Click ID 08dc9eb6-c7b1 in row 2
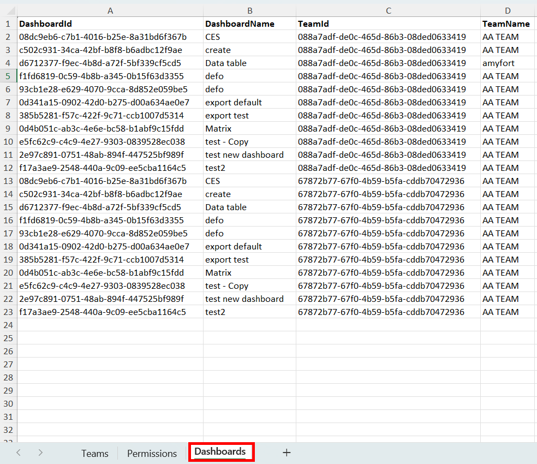This screenshot has height=464, width=537. click(110, 37)
